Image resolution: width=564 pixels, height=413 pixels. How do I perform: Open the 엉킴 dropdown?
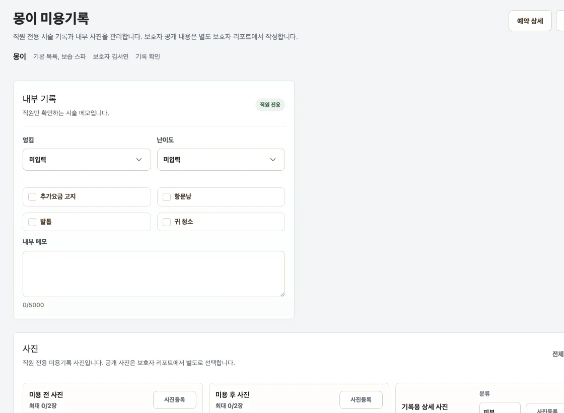87,160
